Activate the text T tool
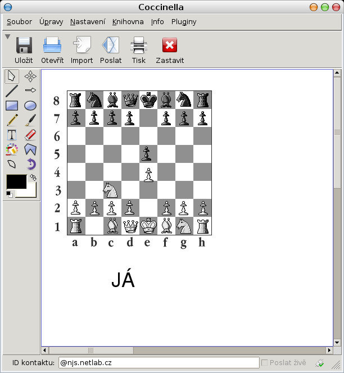The height and width of the screenshot is (373, 344). coord(12,135)
